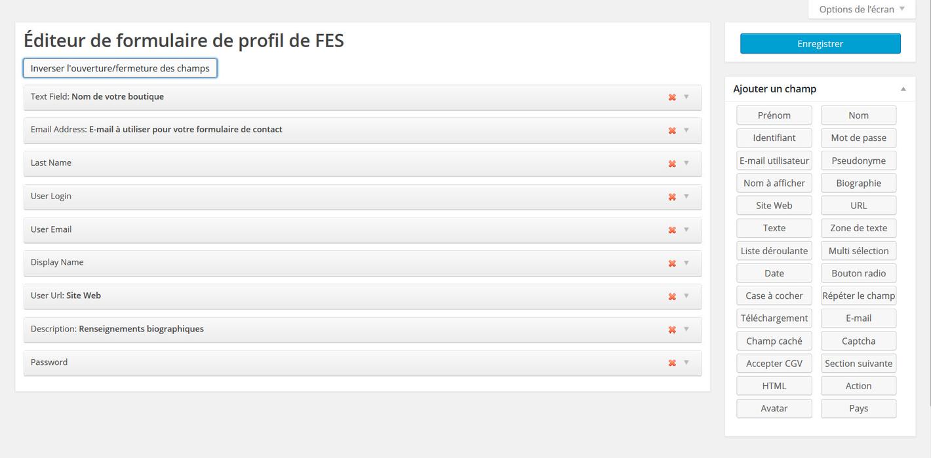Add a Liste déroulante field
Screen dimensions: 931x458
click(774, 251)
